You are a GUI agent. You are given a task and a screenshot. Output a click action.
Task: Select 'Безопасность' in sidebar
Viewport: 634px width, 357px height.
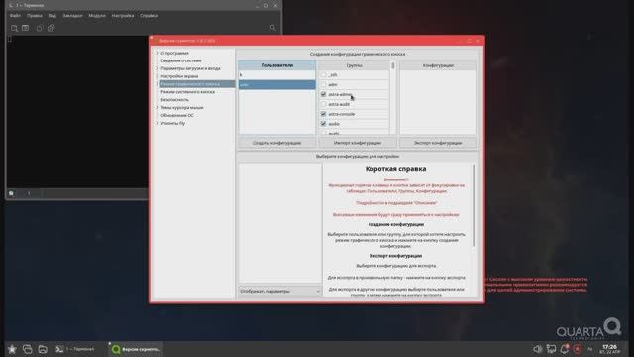[x=174, y=99]
